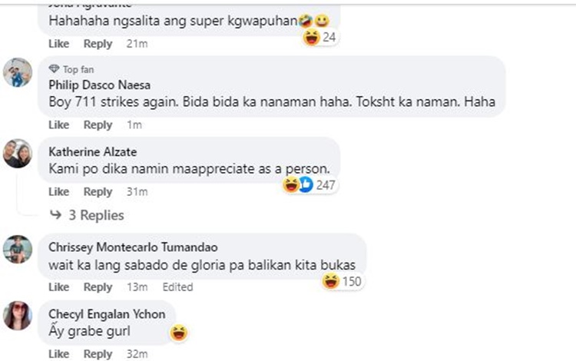Image resolution: width=576 pixels, height=361 pixels.
Task: Like Chrissey Montecarlo Tumandao's comment
Action: point(58,286)
